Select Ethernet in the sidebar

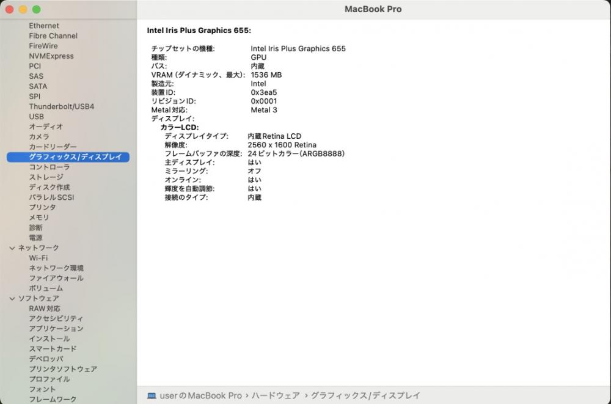[44, 26]
